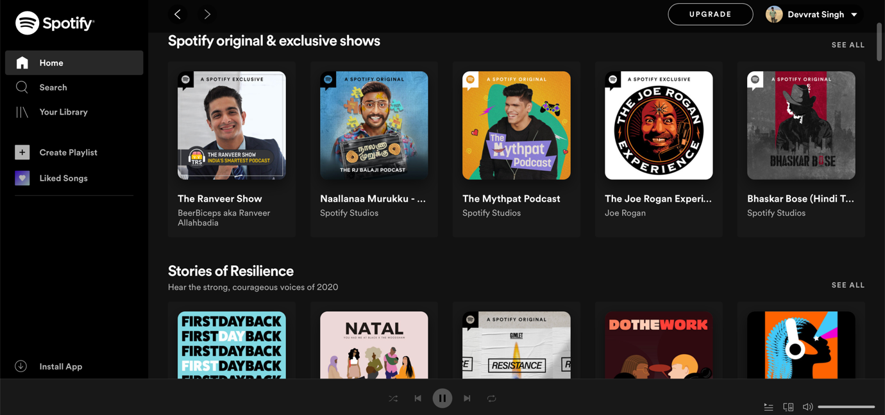Viewport: 885px width, 415px height.
Task: Click the UPGRADE button
Action: 711,14
